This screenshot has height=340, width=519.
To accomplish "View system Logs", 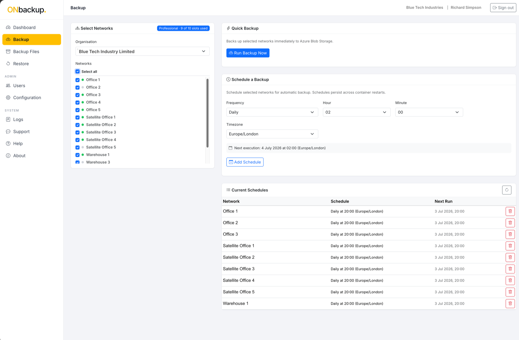I will coord(32,119).
